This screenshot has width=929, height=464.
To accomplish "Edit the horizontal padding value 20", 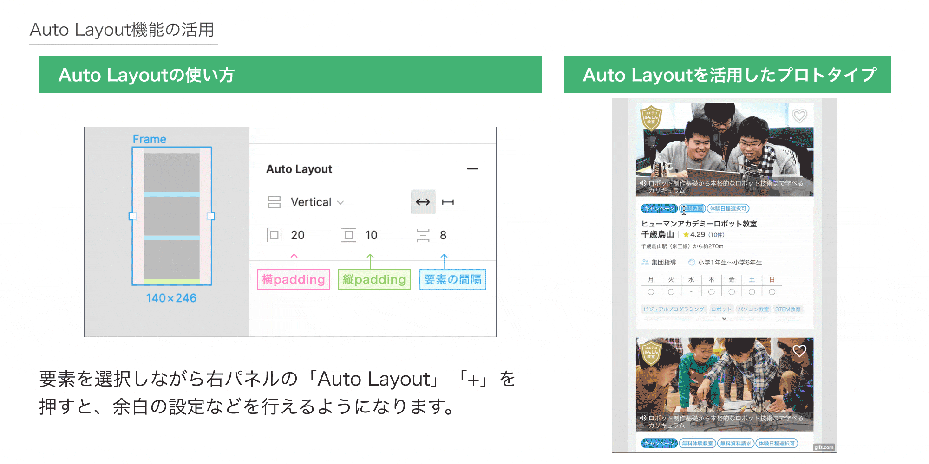I will pyautogui.click(x=298, y=235).
